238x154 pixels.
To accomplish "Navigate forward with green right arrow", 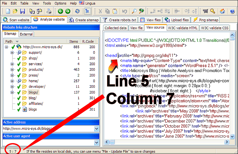I will pos(68,11).
